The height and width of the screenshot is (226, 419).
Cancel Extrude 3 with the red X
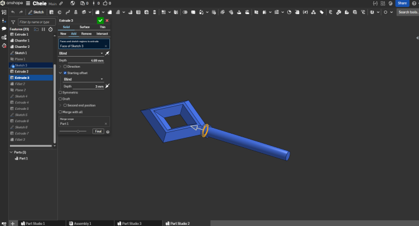point(107,20)
